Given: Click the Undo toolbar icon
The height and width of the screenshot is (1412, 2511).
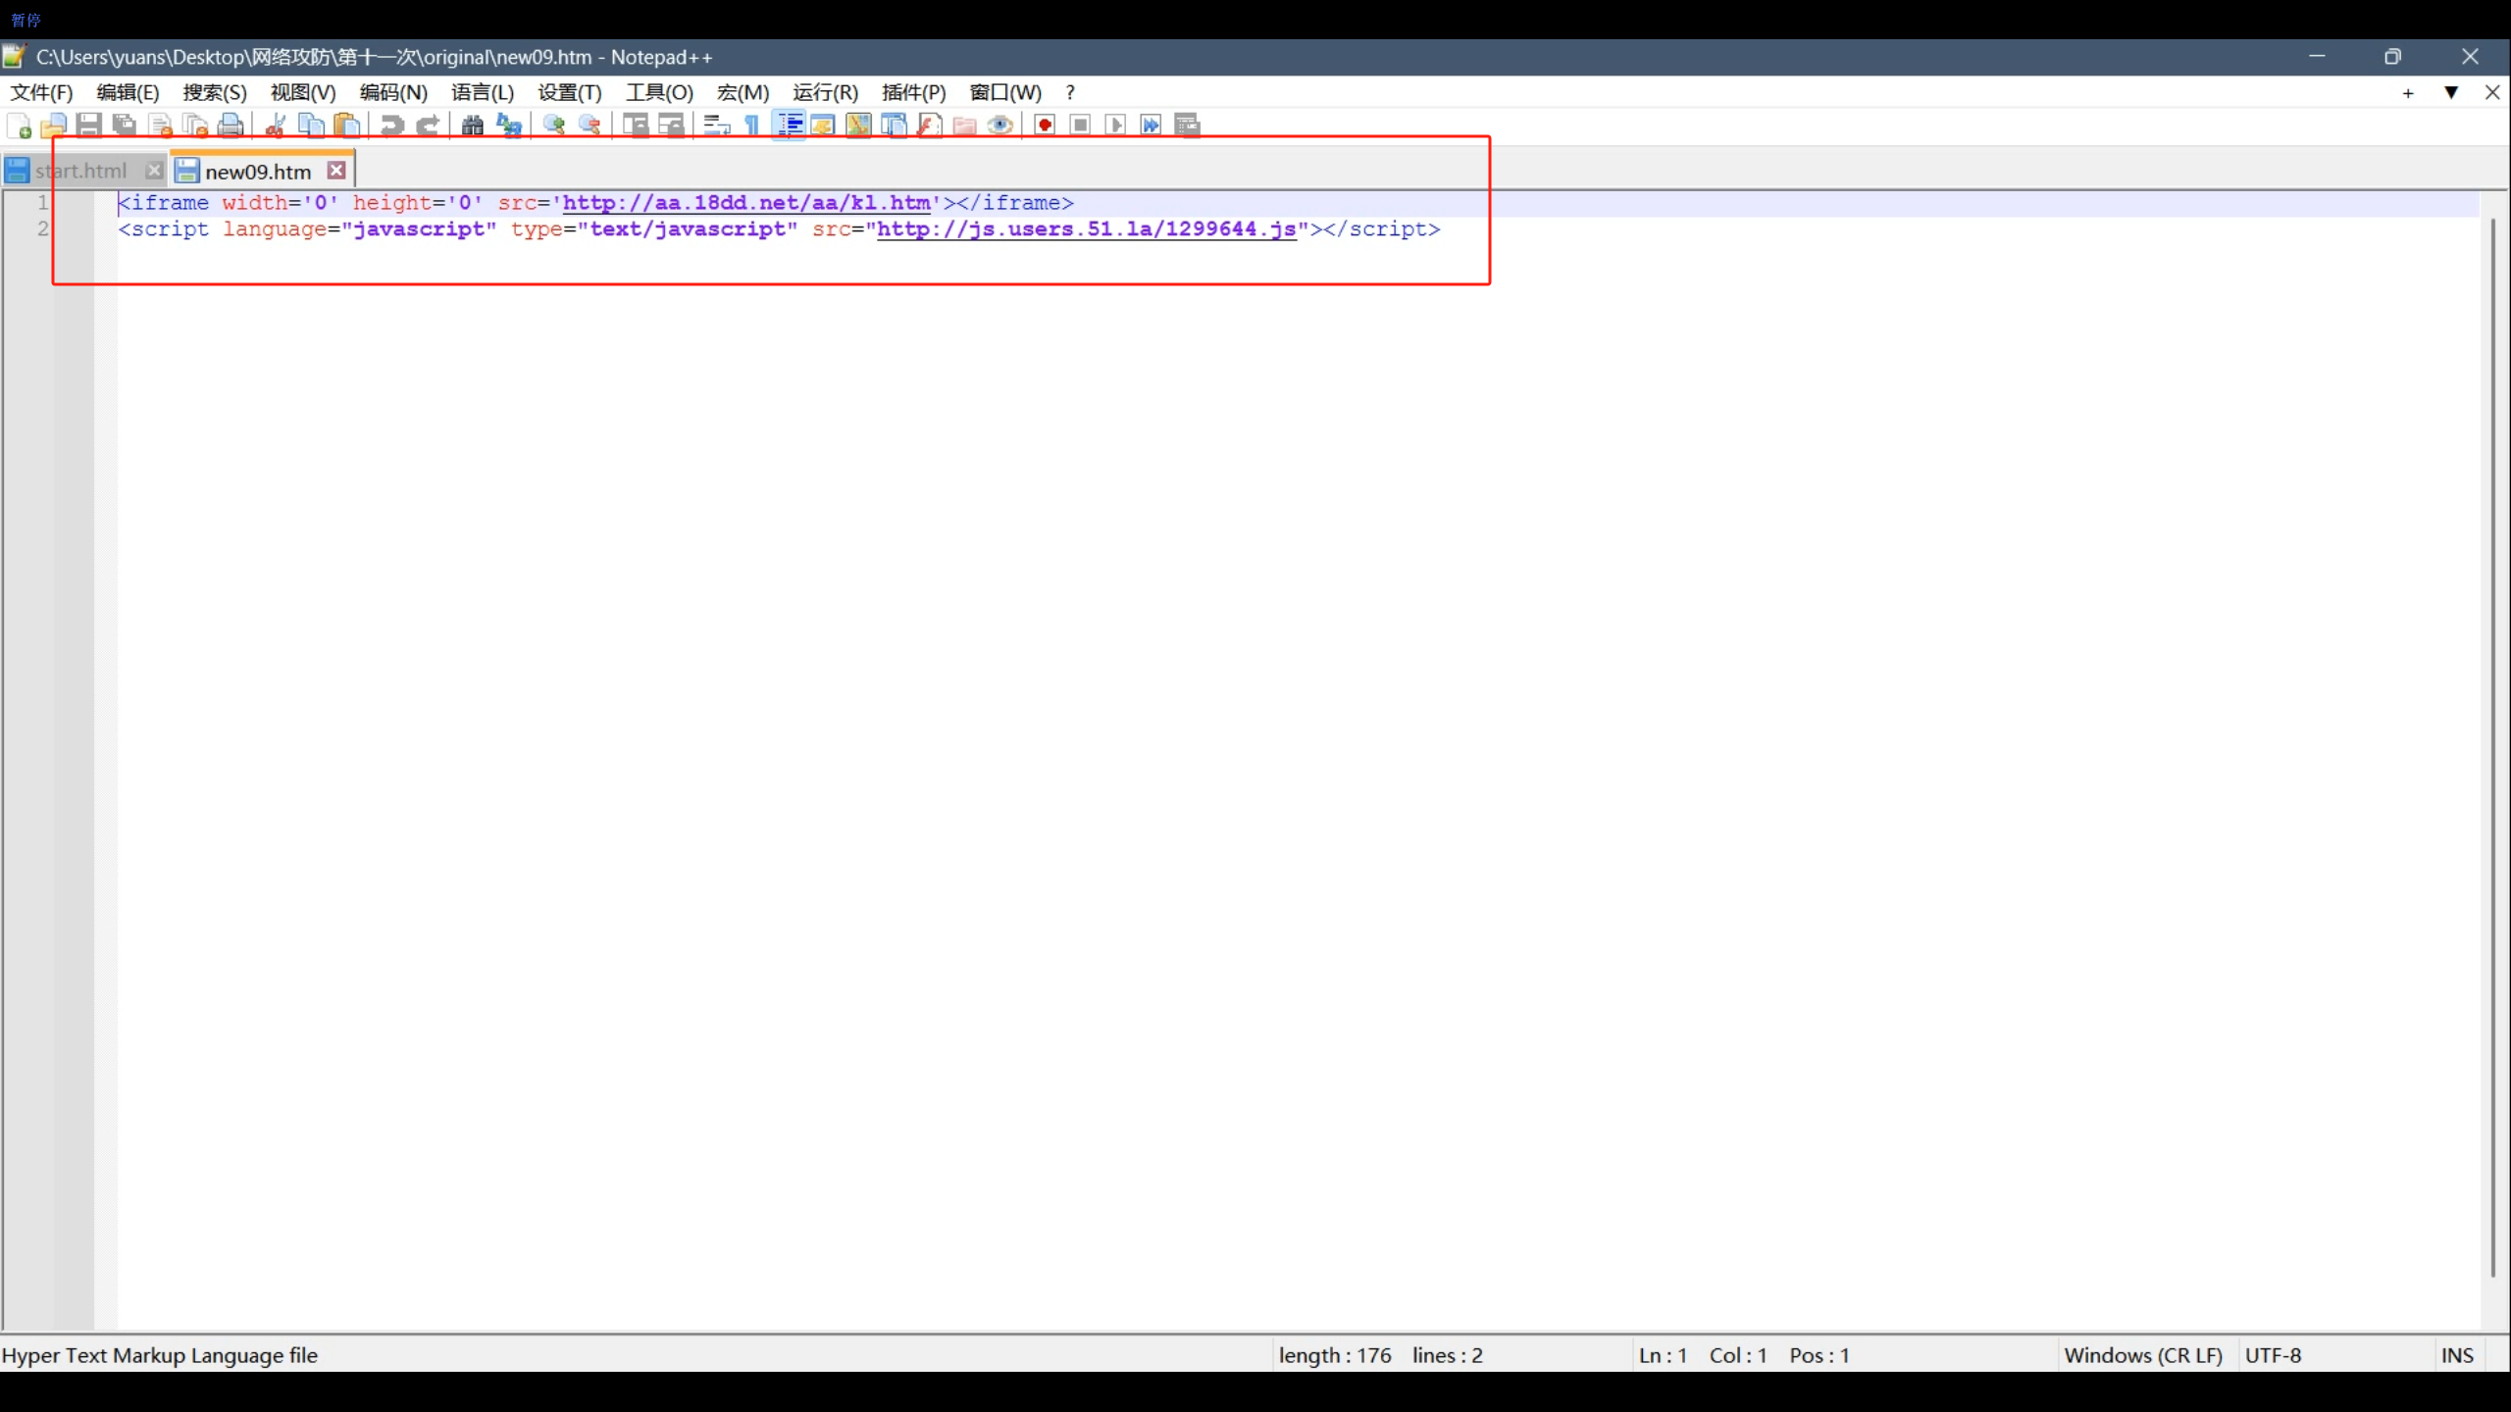Looking at the screenshot, I should point(391,125).
